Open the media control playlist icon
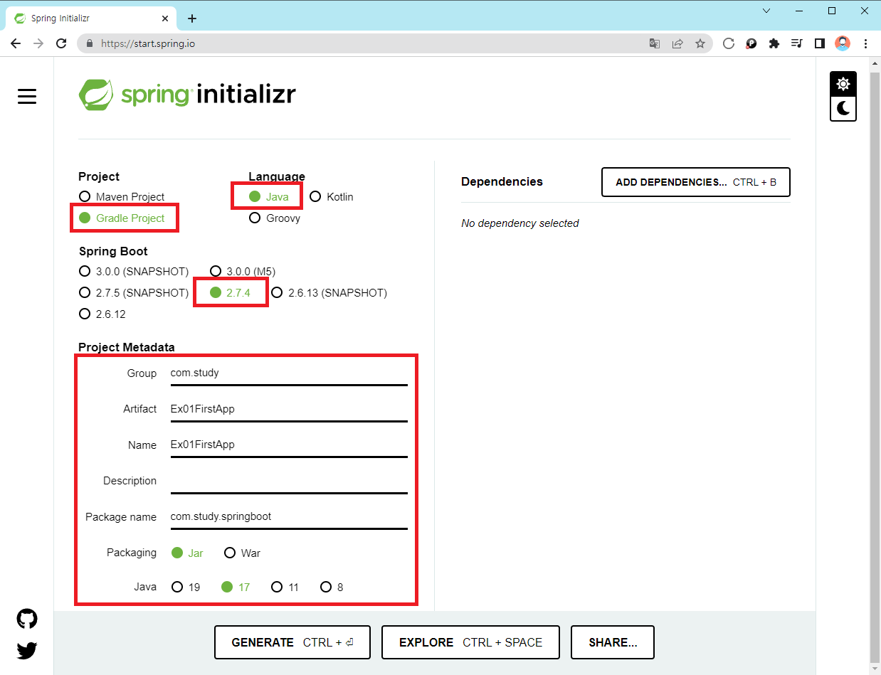Viewport: 881px width, 675px height. click(x=797, y=43)
